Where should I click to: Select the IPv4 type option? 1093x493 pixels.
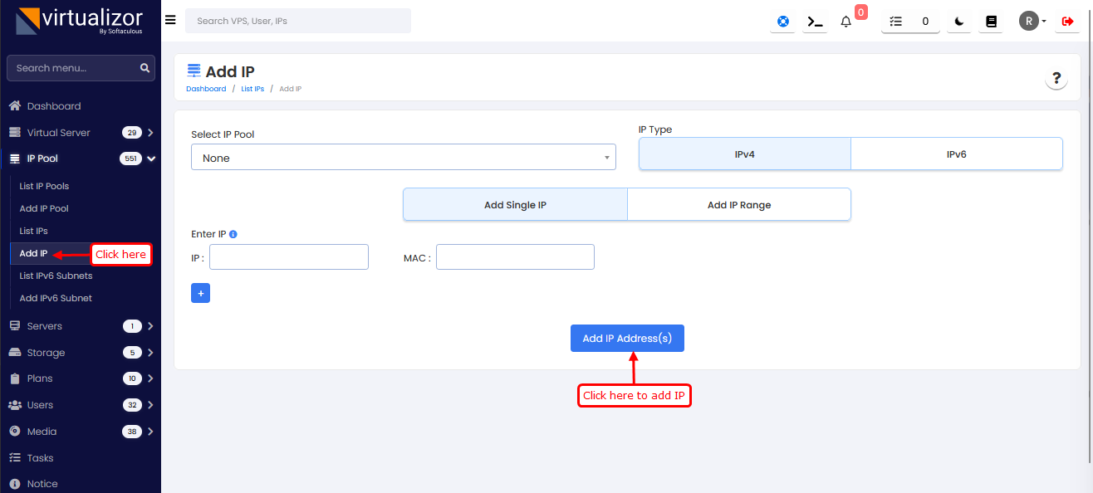click(x=744, y=154)
